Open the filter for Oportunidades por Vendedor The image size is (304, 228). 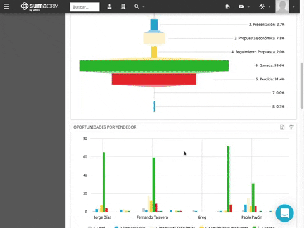pos(291,127)
